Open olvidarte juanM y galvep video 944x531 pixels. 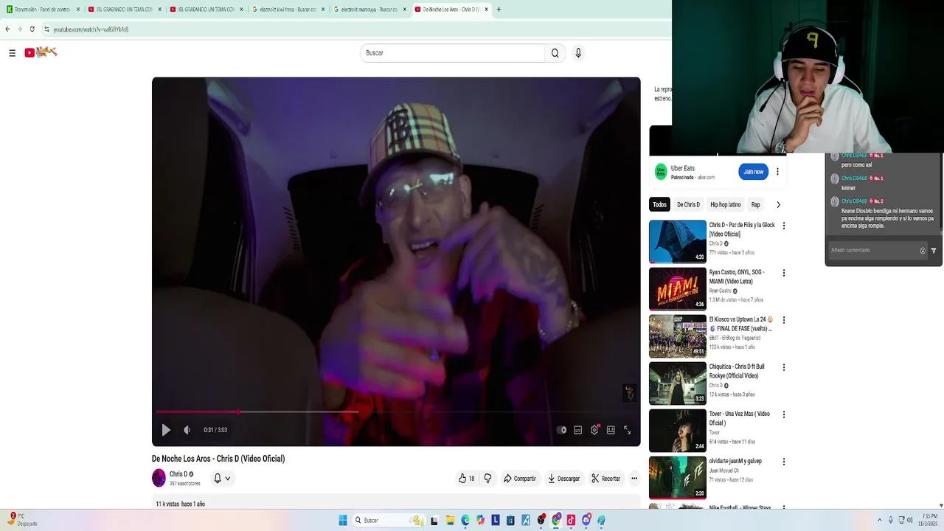[x=678, y=477]
